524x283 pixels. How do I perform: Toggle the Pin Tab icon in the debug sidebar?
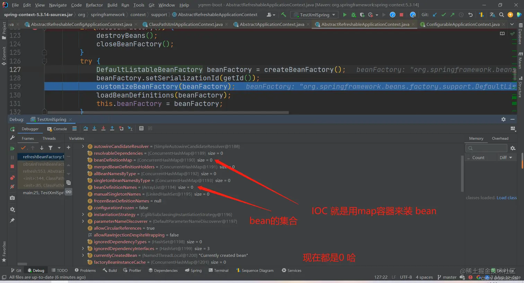12,220
